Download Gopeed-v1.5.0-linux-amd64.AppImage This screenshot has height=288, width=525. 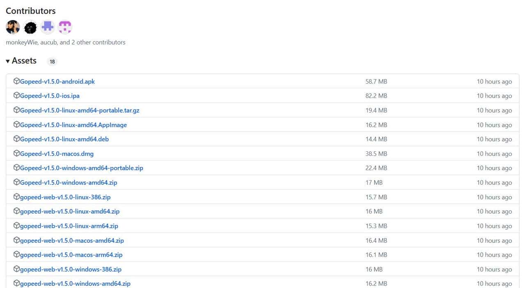click(73, 125)
